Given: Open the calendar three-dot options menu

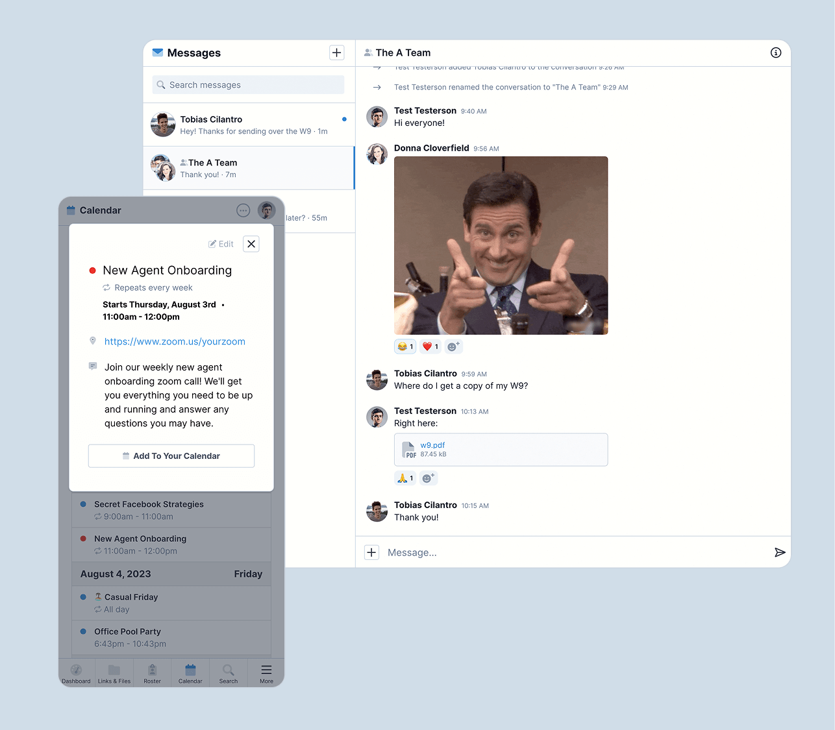Looking at the screenshot, I should 243,210.
